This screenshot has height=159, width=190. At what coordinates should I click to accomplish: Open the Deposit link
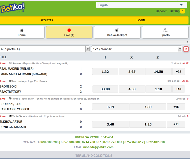coord(161,11)
